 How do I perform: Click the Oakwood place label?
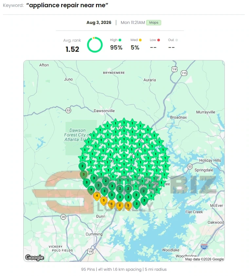(x=216, y=222)
